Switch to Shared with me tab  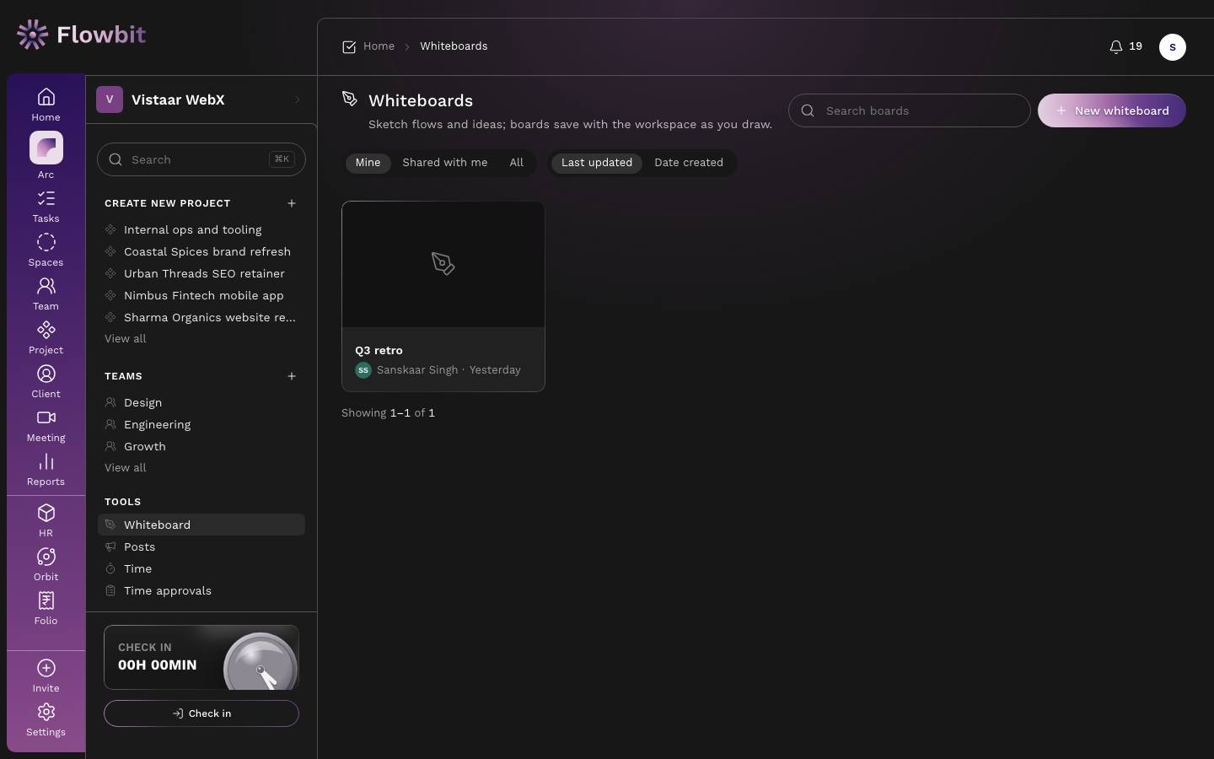tap(445, 163)
